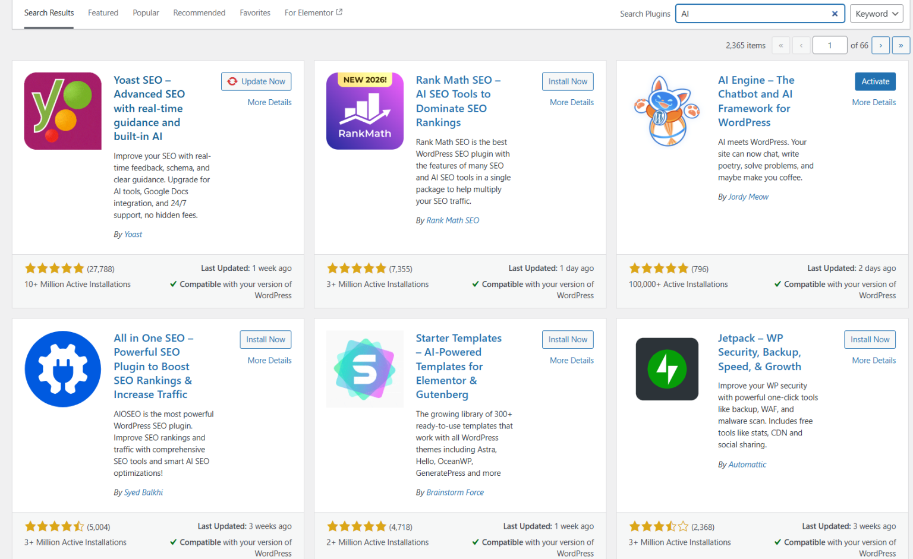Screen dimensions: 913x559
Task: Select the Search Results tab
Action: click(49, 12)
